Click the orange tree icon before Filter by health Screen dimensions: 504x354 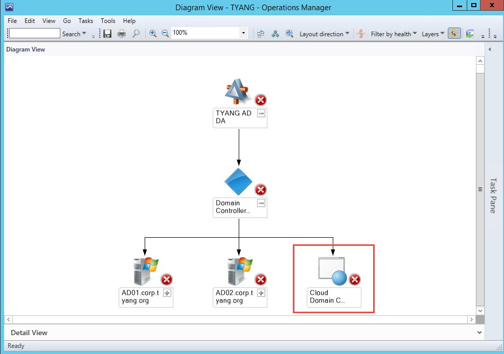[361, 34]
